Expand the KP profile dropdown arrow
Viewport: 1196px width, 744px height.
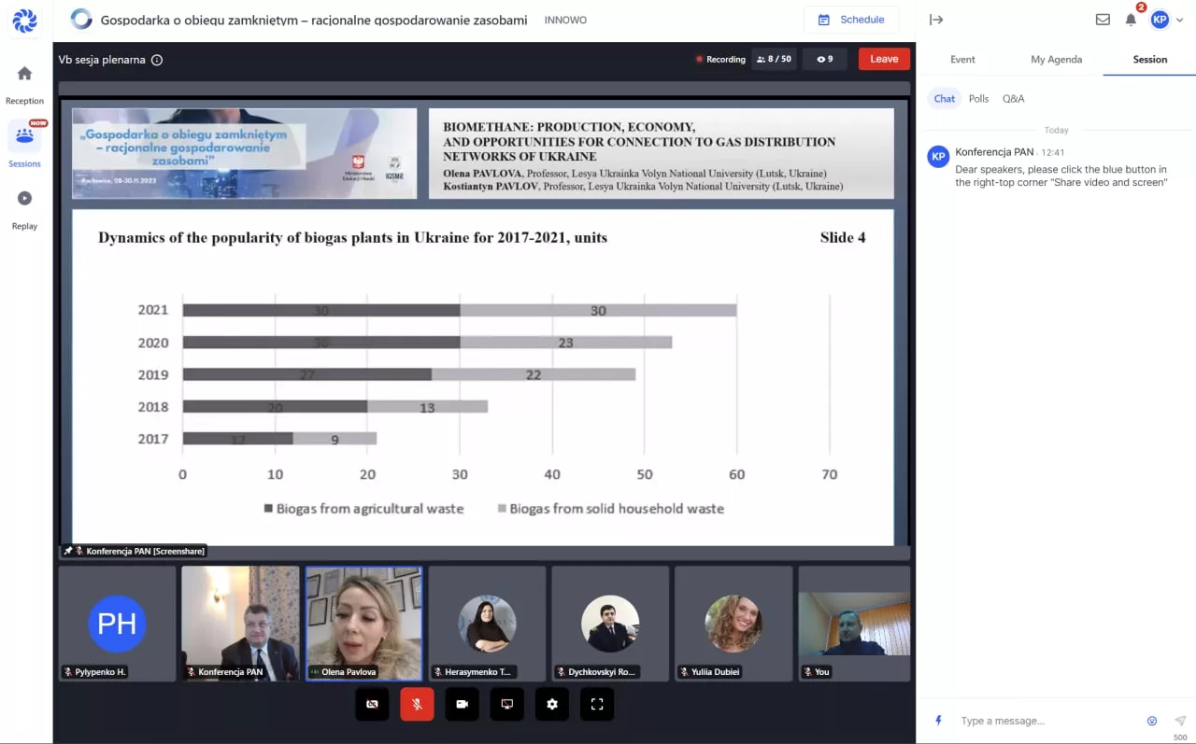1180,20
